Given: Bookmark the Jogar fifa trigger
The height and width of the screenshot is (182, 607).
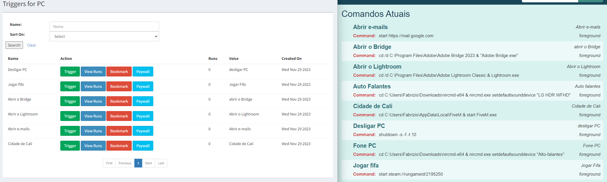Looking at the screenshot, I should click(x=119, y=86).
